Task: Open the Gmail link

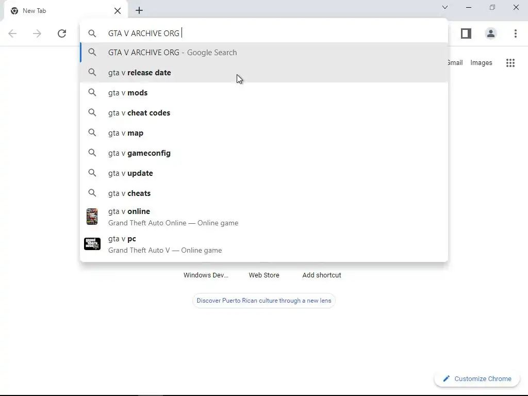Action: point(455,62)
